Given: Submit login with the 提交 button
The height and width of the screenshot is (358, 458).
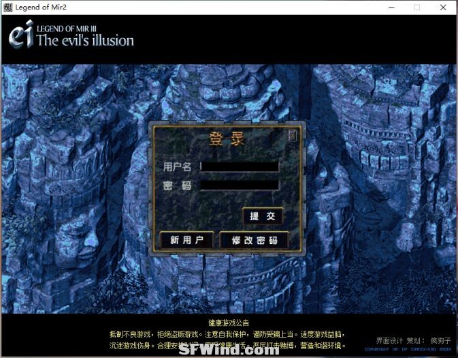Looking at the screenshot, I should [x=262, y=216].
